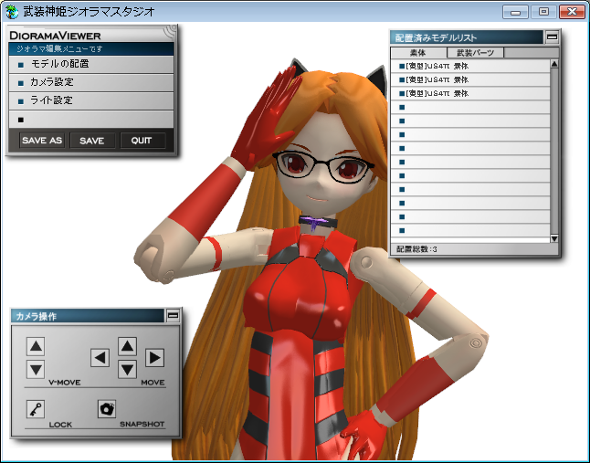Click the V-MOVE down arrow button
The image size is (590, 463).
pyautogui.click(x=36, y=369)
